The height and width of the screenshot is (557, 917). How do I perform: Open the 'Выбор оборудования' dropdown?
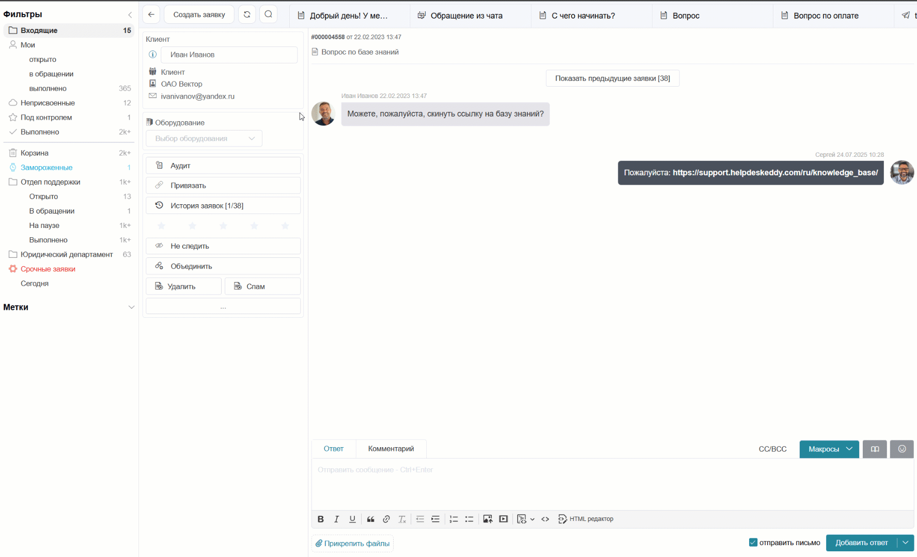(x=204, y=138)
